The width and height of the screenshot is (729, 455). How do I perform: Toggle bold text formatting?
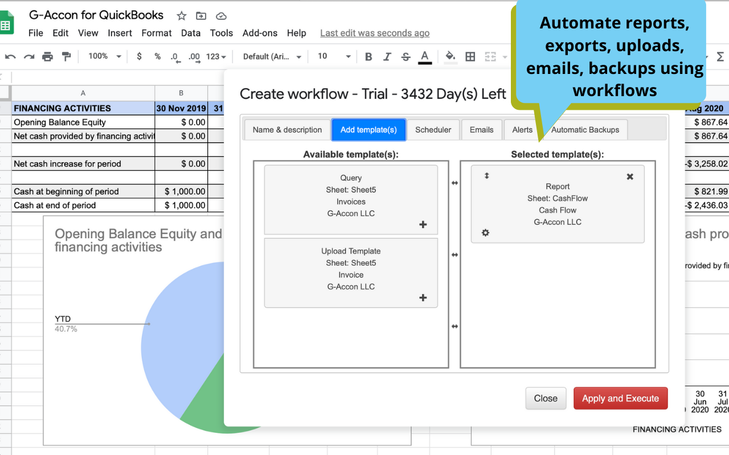pos(368,56)
